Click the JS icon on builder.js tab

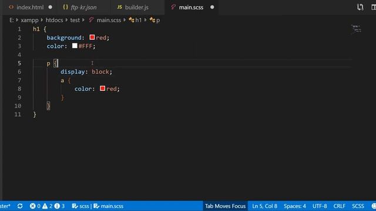point(119,7)
